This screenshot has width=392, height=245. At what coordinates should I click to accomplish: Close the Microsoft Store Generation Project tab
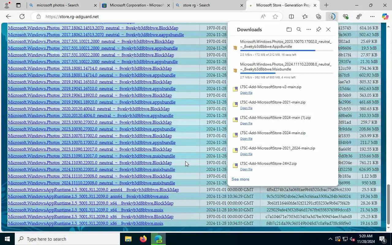315,5
